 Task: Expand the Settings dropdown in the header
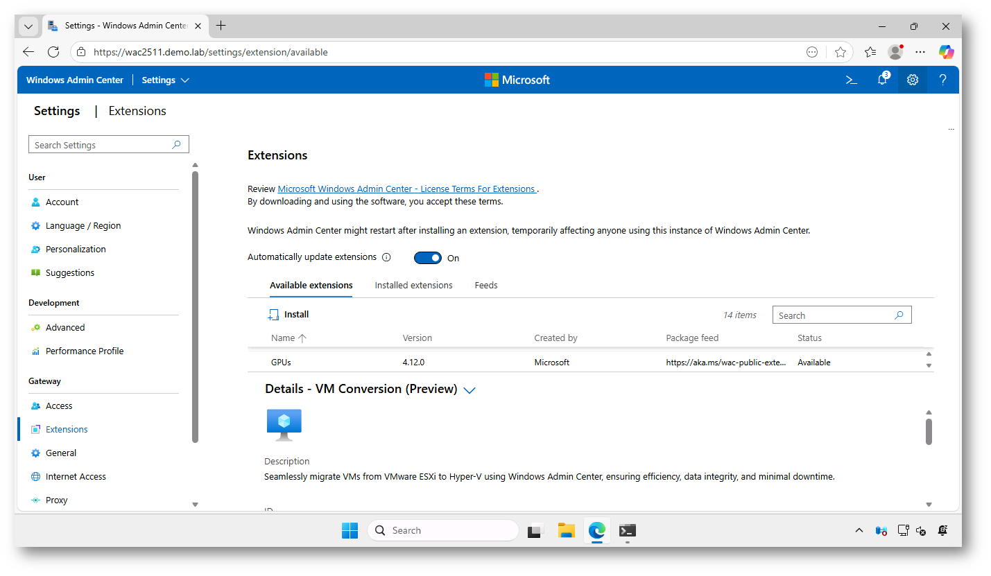pyautogui.click(x=166, y=80)
